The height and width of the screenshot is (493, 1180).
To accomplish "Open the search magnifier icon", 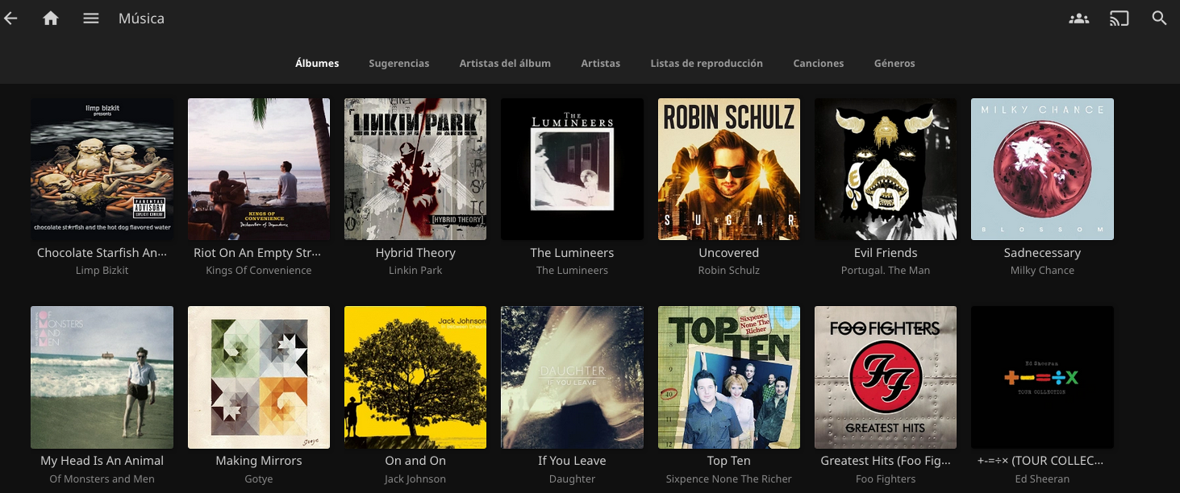I will pos(1159,18).
